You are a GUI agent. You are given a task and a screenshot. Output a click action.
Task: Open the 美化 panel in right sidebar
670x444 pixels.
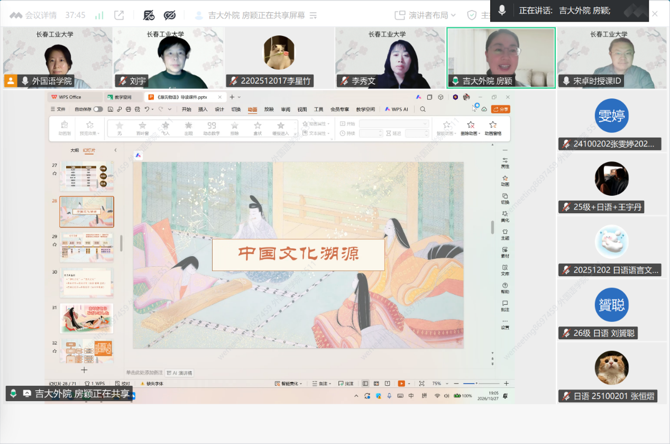click(505, 216)
